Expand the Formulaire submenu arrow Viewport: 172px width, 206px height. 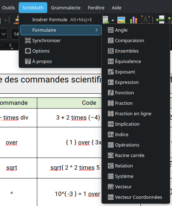[x=97, y=30]
